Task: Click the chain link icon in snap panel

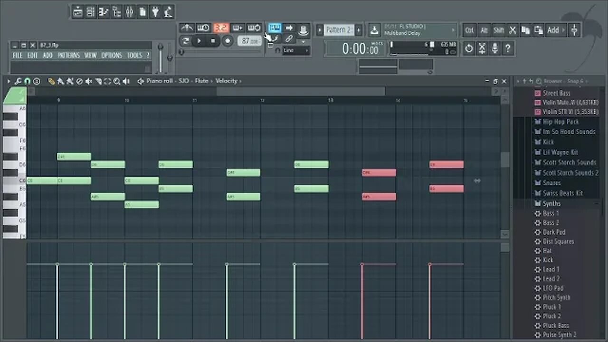Action: coord(289,38)
